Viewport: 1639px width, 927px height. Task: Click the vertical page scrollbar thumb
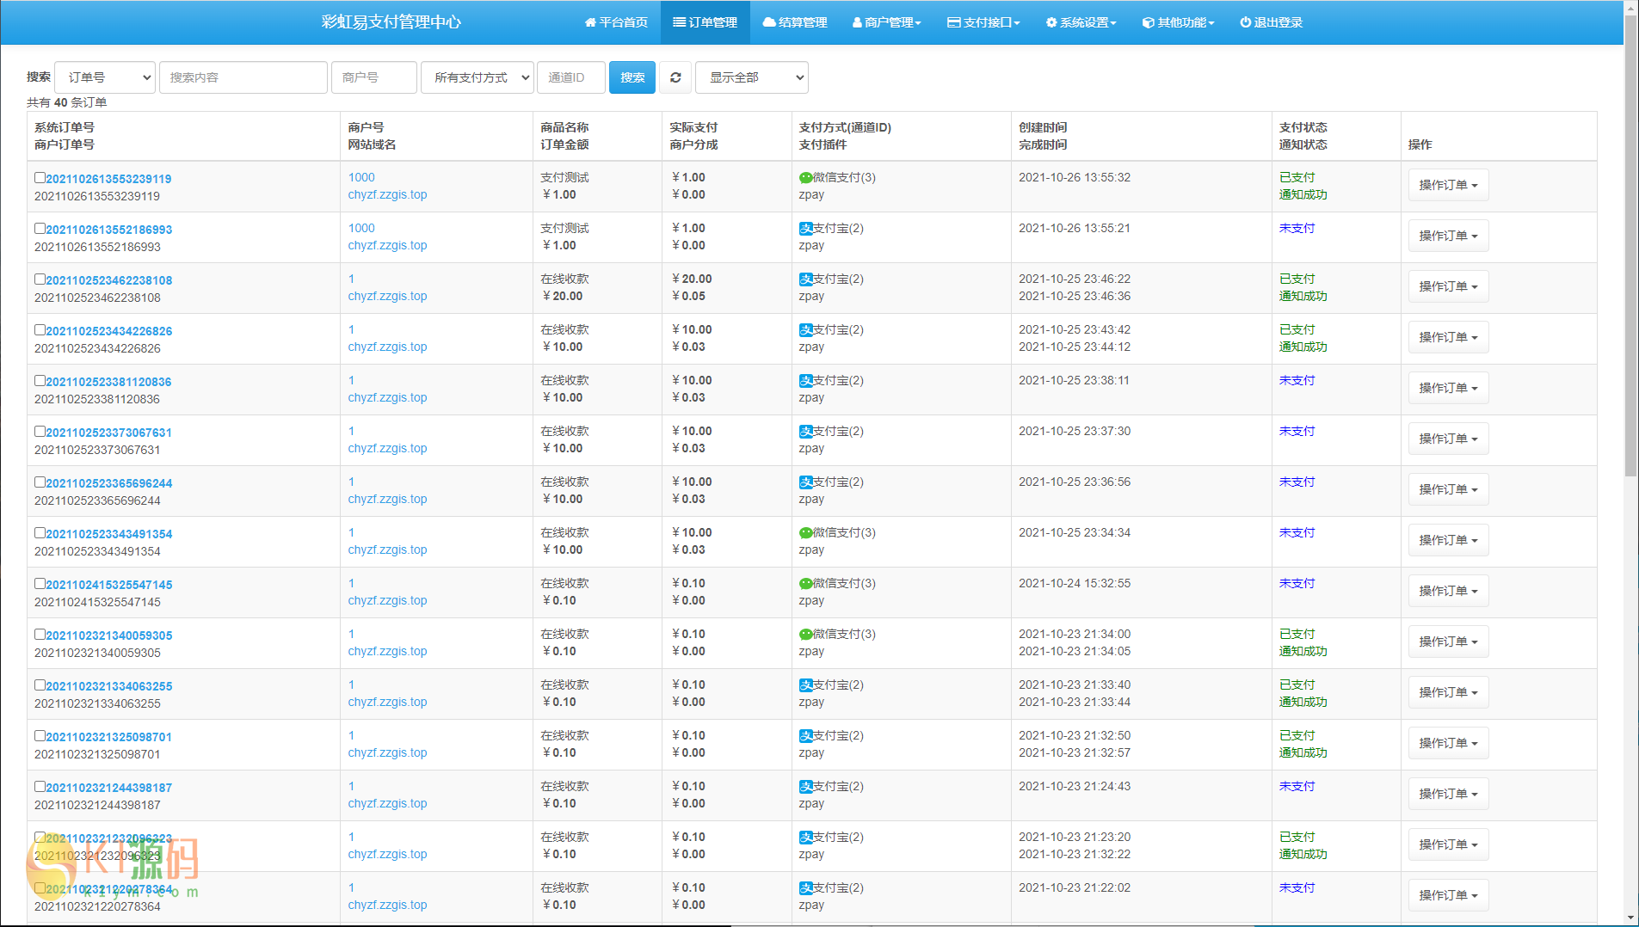[x=1630, y=245]
